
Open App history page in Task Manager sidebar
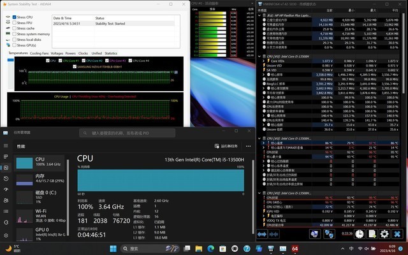(x=6, y=180)
